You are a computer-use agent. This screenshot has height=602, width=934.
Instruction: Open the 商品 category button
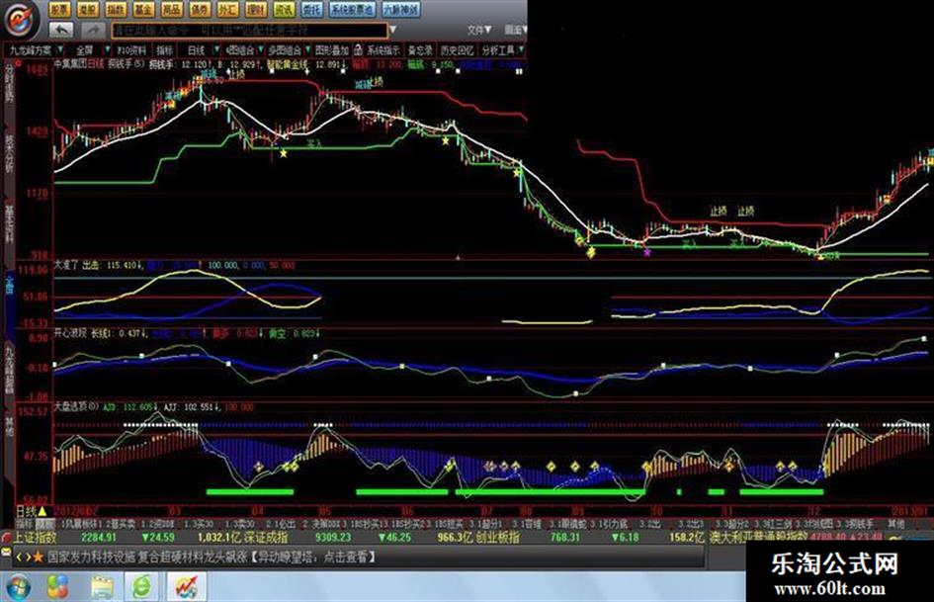172,9
